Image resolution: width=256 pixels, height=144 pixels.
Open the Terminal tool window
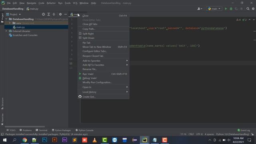42,130
